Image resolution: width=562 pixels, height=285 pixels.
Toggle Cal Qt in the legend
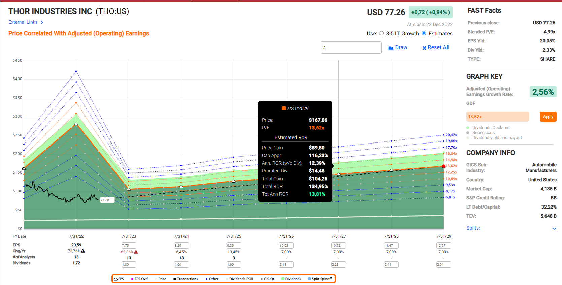(268, 279)
